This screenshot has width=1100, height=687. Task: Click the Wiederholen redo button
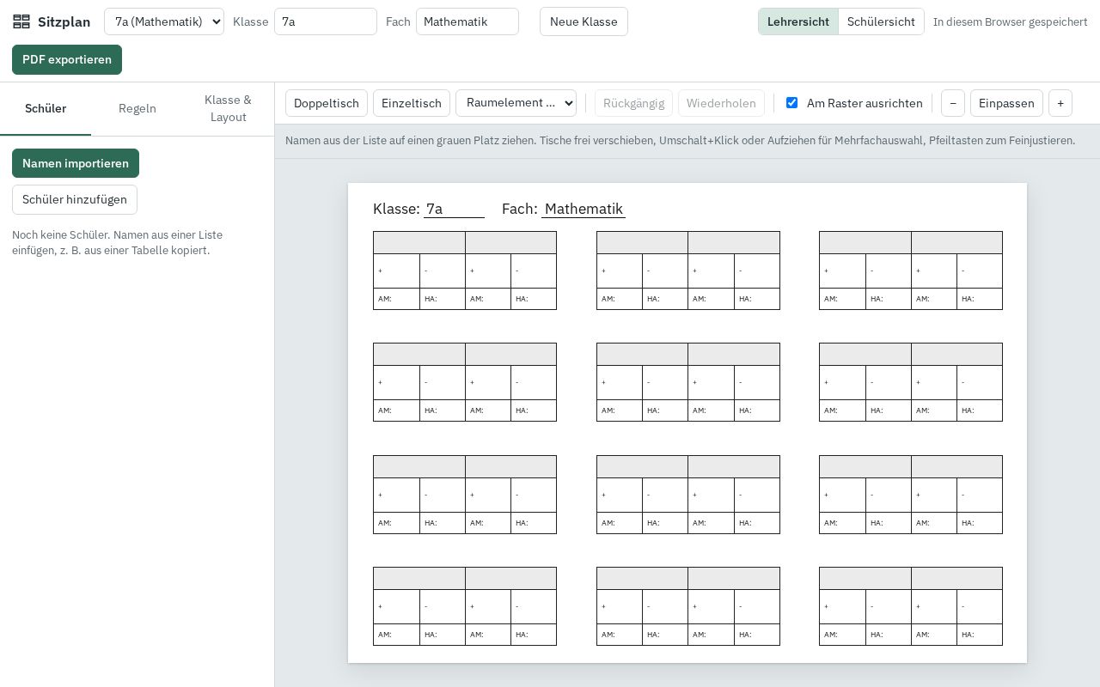click(721, 103)
